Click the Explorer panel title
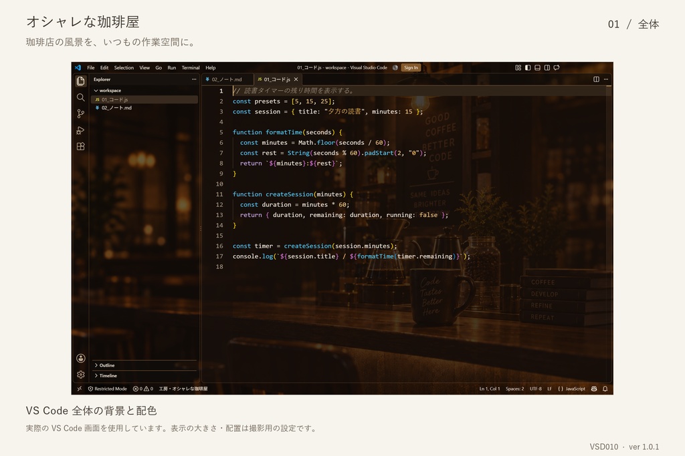The image size is (685, 456). [x=102, y=79]
